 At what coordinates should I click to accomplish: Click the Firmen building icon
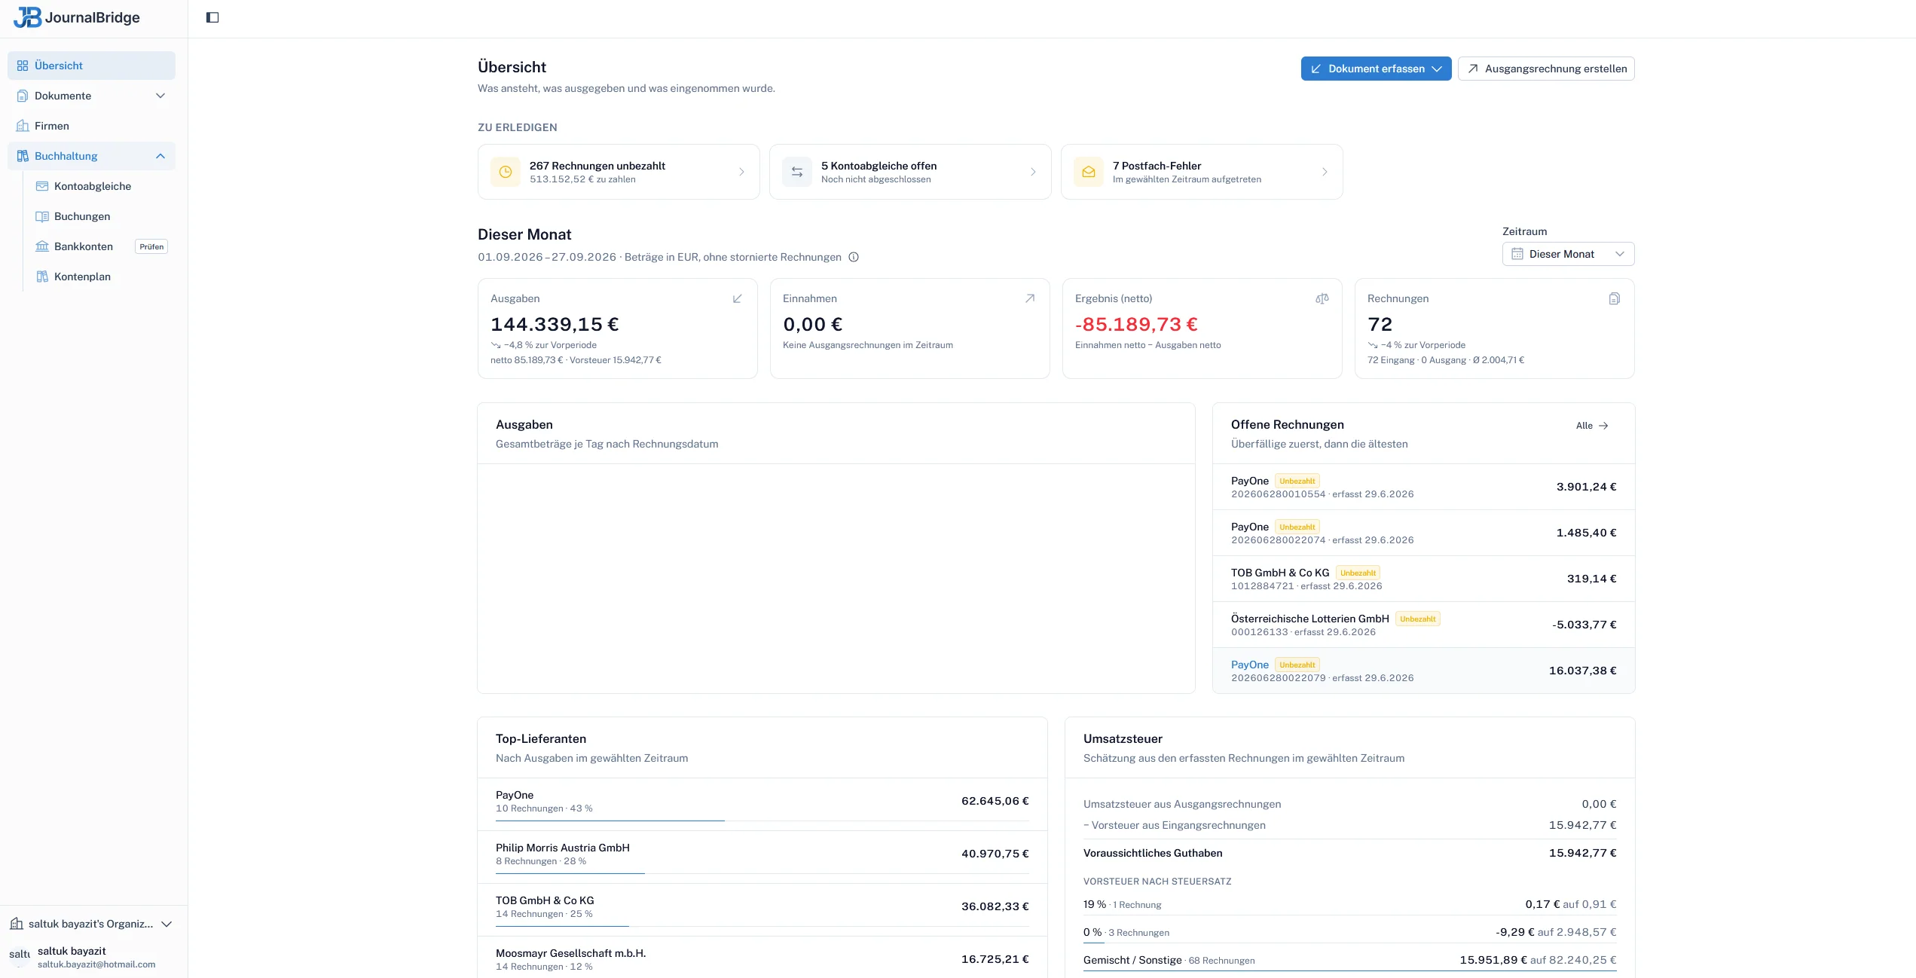point(23,126)
